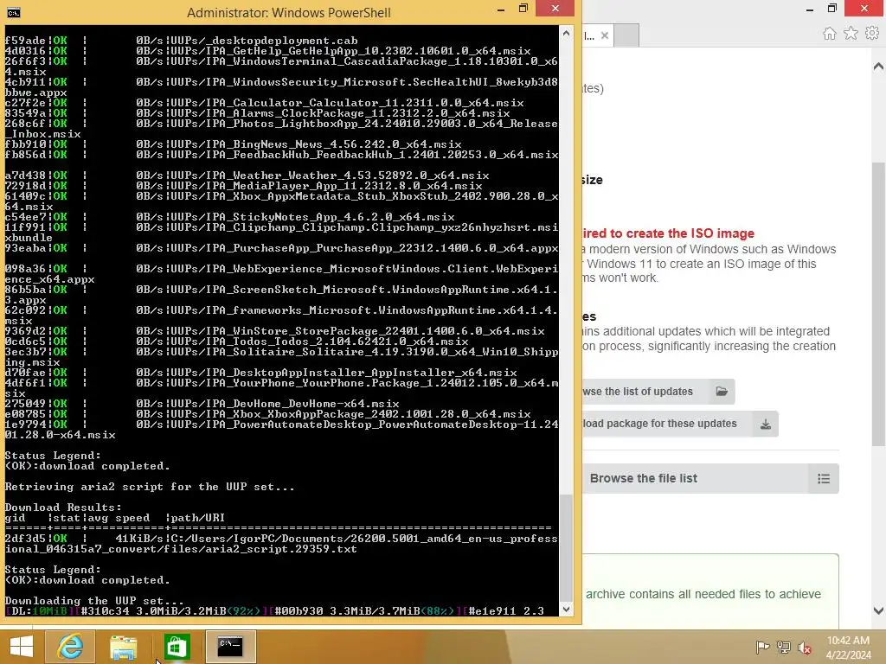886x664 pixels.
Task: Minimize the browser window
Action: (810, 9)
